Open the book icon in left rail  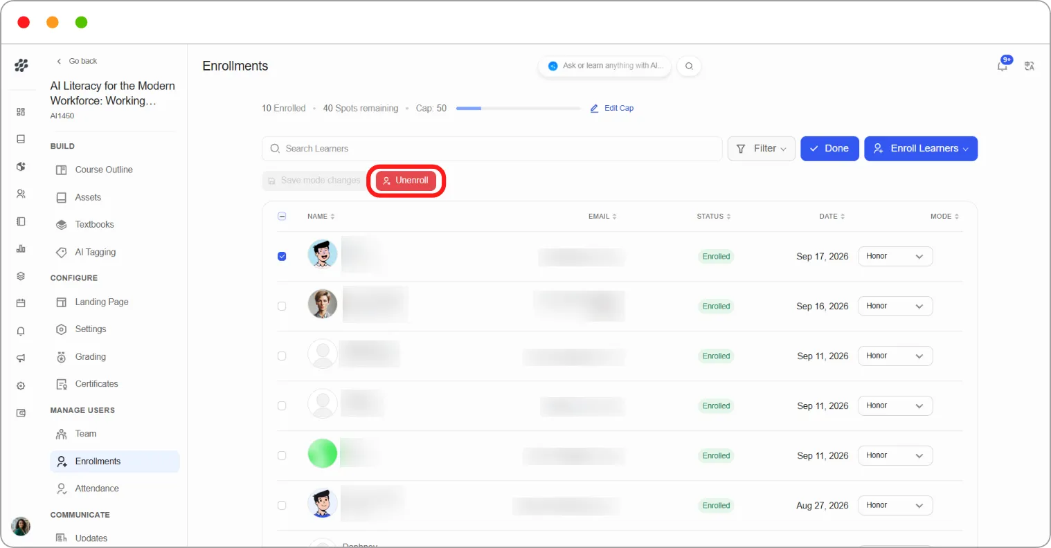coord(21,139)
